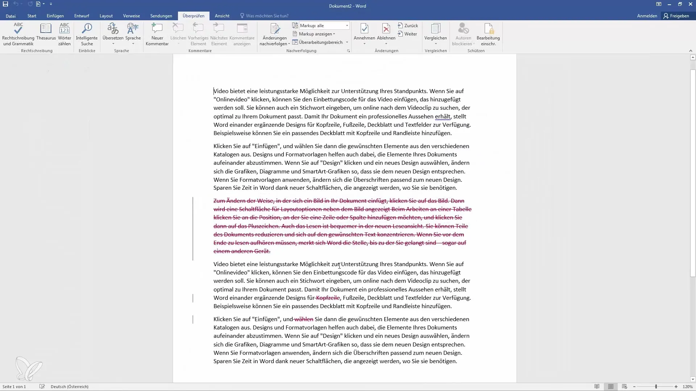Click the scrollbar down arrow
This screenshot has height=391, width=696.
(x=693, y=379)
